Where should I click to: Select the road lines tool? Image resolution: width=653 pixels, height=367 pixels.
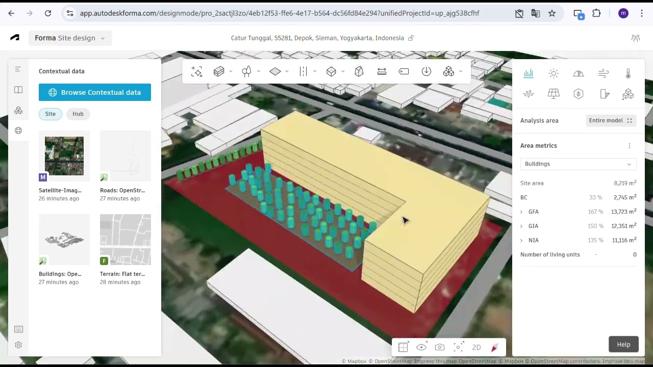click(303, 72)
